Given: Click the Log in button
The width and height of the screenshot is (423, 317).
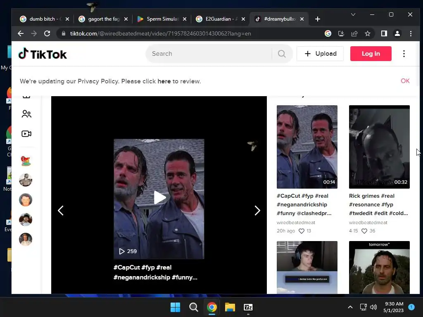Looking at the screenshot, I should pos(371,54).
